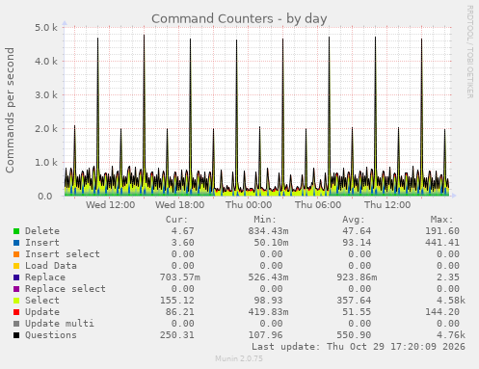Click the Thu 06:00 time axis label
Image resolution: width=479 pixels, height=369 pixels.
318,205
